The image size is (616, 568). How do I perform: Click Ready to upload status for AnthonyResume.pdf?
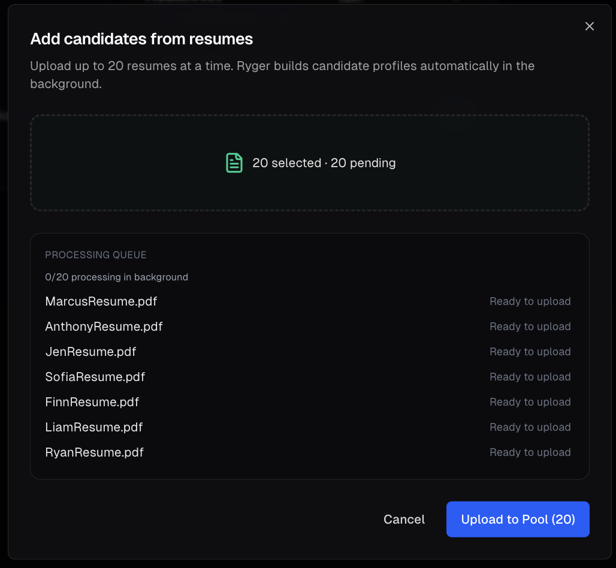tap(530, 327)
